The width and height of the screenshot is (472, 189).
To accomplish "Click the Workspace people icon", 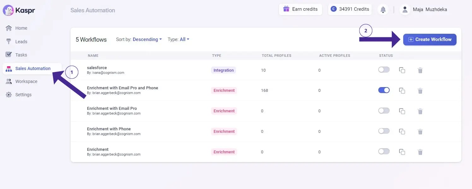I will [9, 81].
